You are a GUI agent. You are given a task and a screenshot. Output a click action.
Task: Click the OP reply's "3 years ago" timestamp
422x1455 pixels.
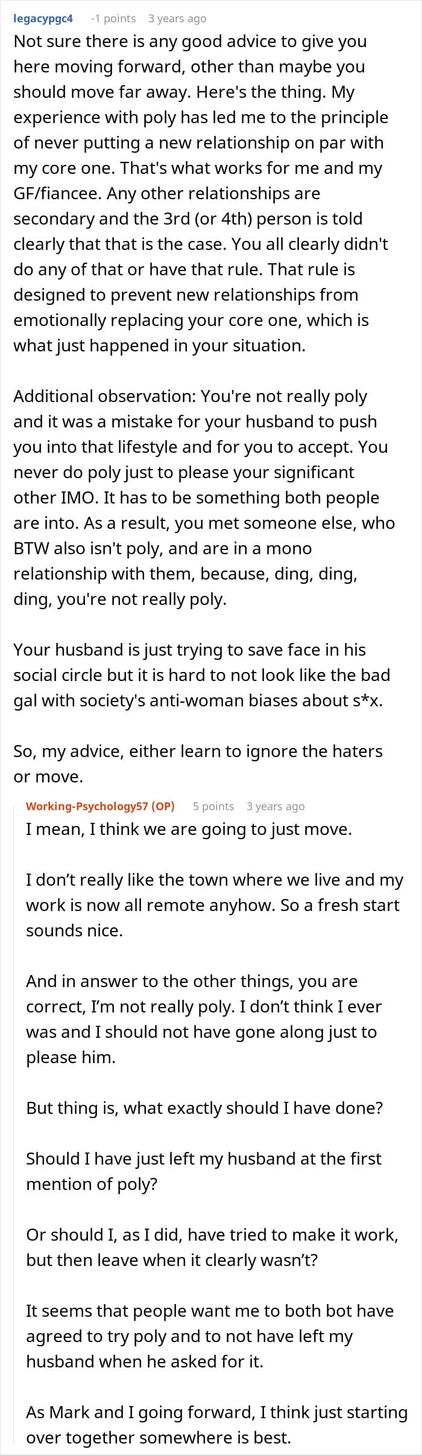(276, 806)
